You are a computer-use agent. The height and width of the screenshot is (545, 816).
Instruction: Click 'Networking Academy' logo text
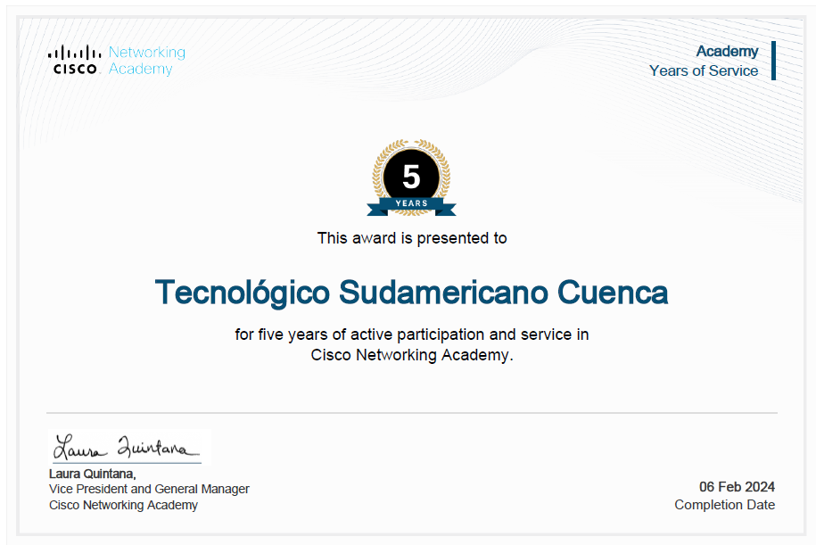147,61
